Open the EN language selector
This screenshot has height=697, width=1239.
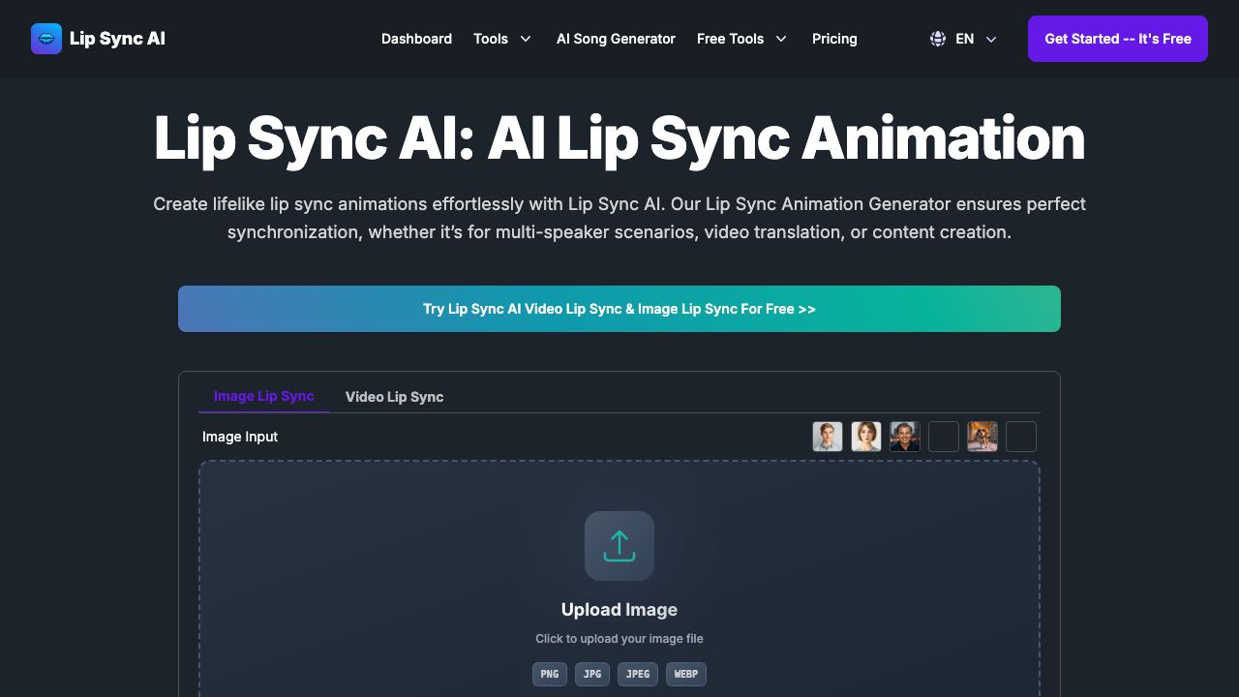point(963,39)
